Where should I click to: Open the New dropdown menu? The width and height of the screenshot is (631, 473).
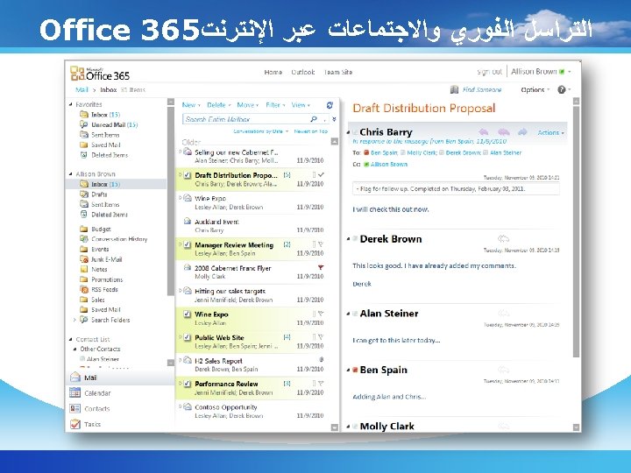[x=191, y=105]
